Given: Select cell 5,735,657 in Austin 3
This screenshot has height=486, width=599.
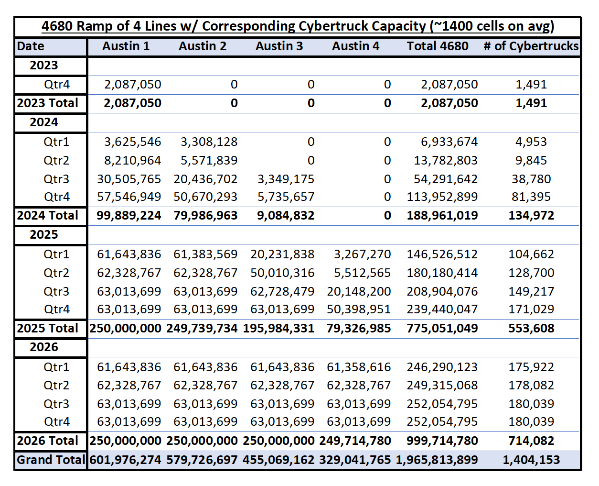Looking at the screenshot, I should (x=286, y=197).
